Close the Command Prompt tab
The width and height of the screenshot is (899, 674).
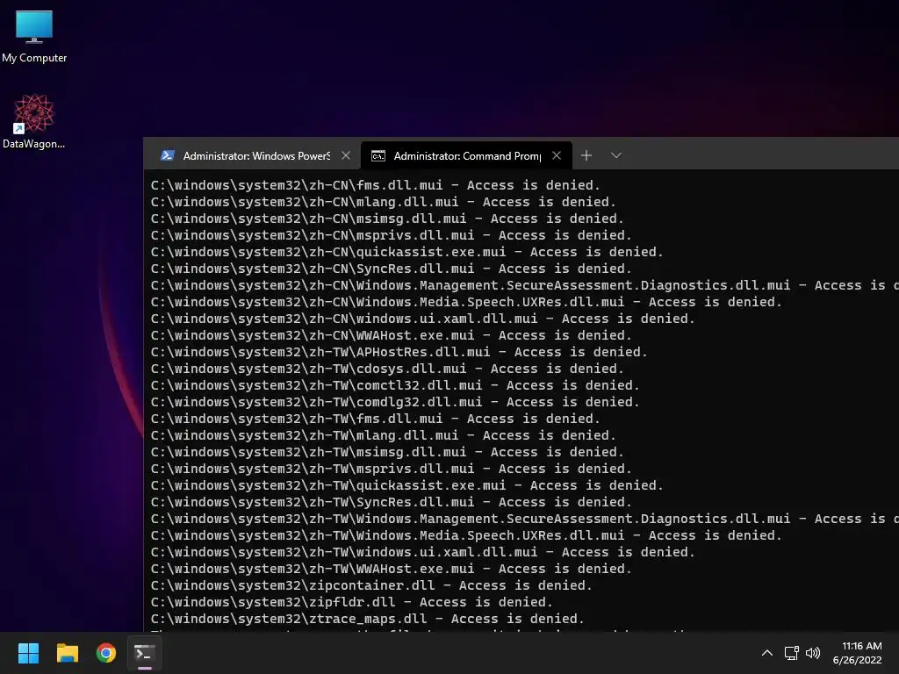(x=556, y=155)
